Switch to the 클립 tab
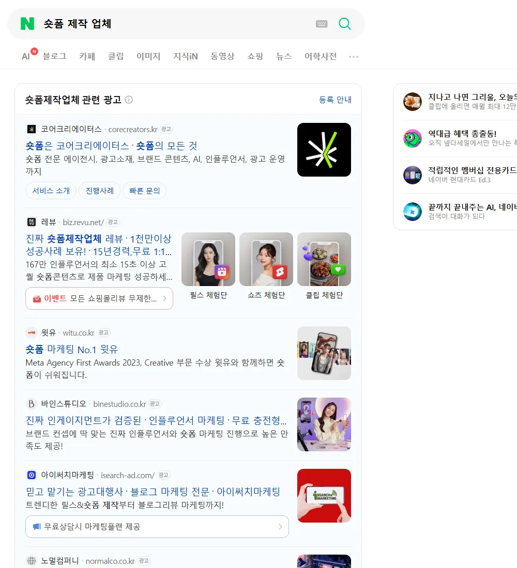 (116, 56)
